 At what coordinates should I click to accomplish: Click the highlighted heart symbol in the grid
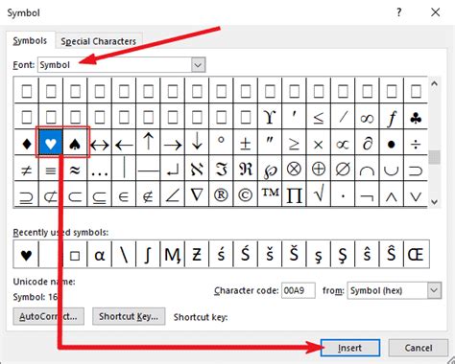51,144
